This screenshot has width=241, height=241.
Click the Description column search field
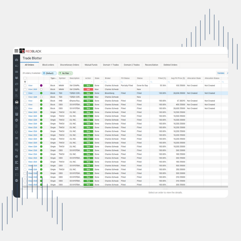click(76, 82)
